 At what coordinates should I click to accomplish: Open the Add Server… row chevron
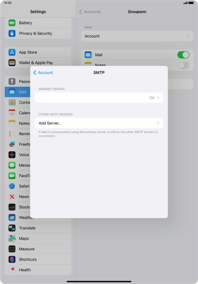pos(158,123)
